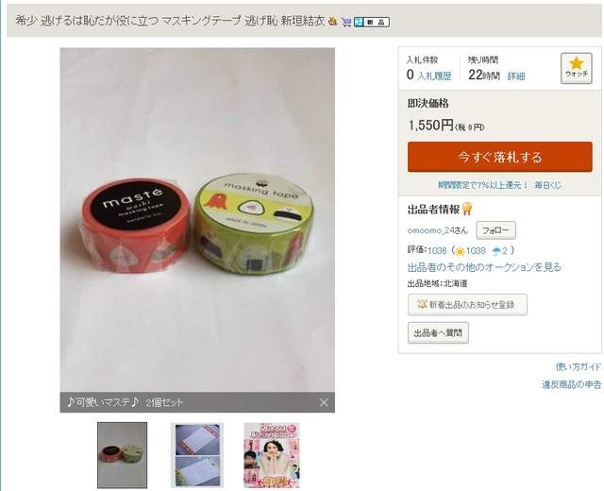Open 詳細 remaining time details
Viewport: 604px width, 491px height.
516,76
